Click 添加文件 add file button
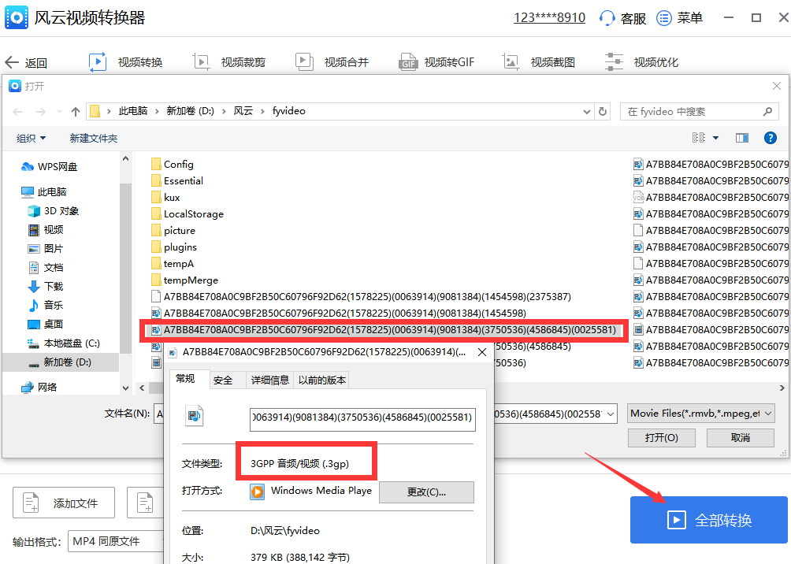Image resolution: width=791 pixels, height=564 pixels. pyautogui.click(x=64, y=503)
